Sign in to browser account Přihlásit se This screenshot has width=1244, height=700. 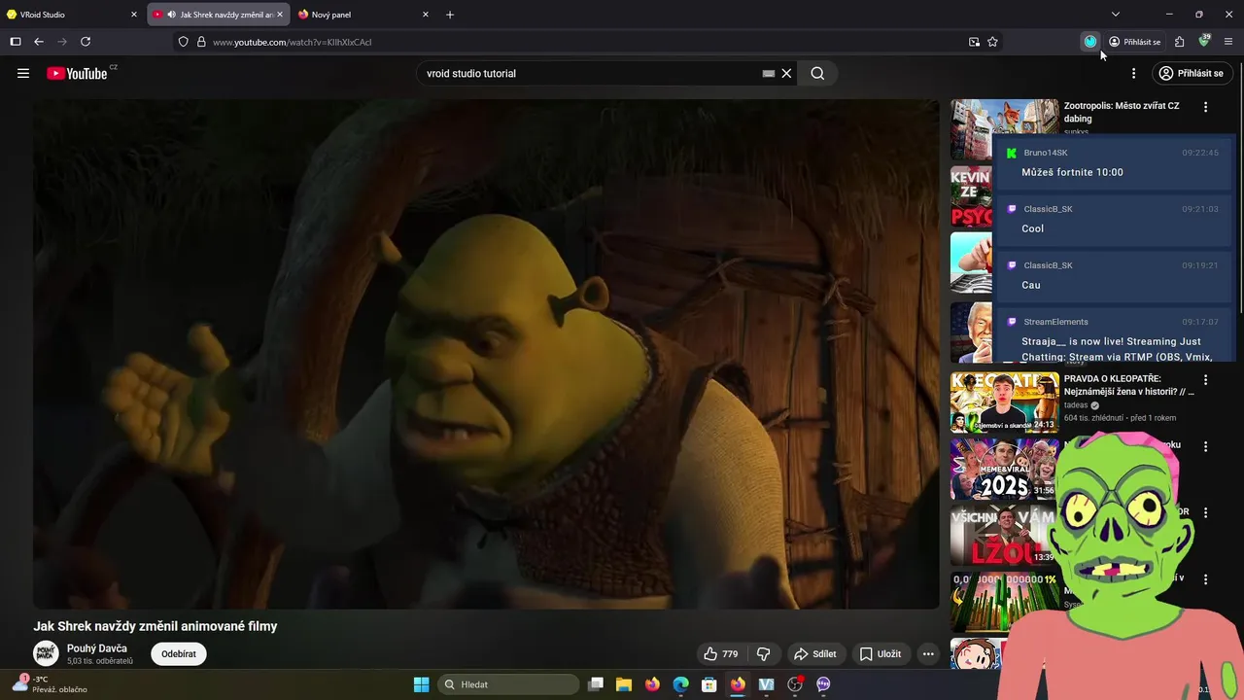tap(1135, 42)
